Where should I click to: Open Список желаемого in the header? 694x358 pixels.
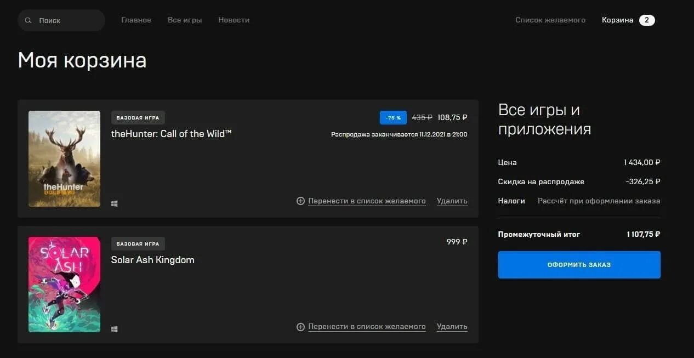click(550, 20)
